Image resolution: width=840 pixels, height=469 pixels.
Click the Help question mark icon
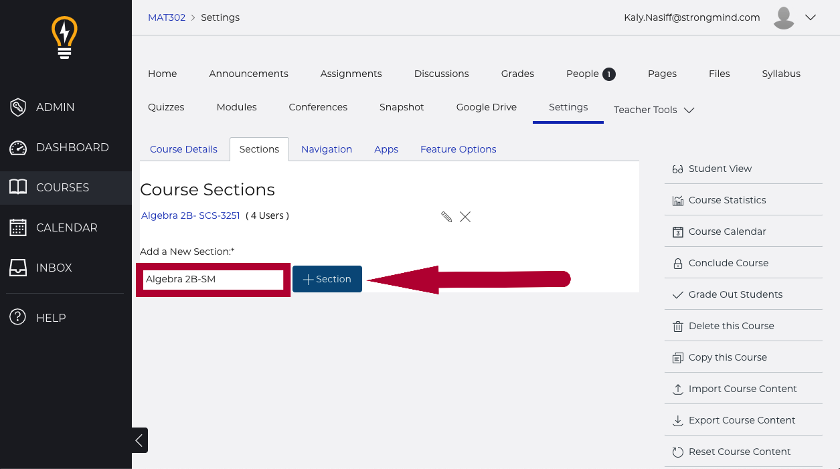(18, 318)
